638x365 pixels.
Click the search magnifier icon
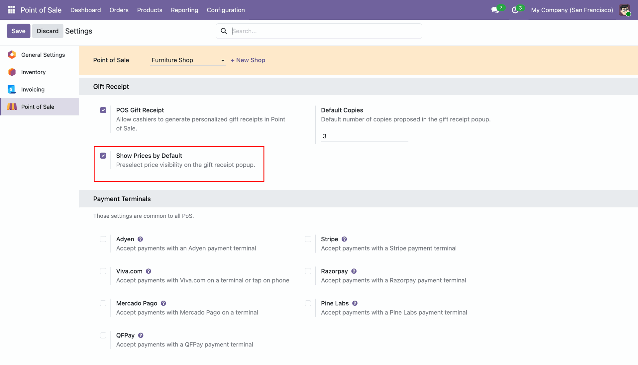click(224, 31)
